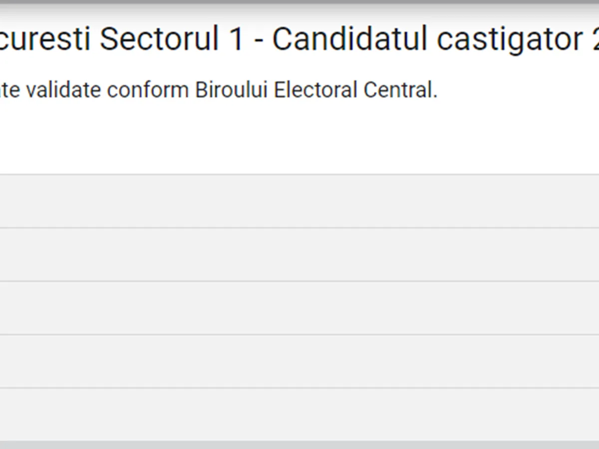Viewport: 599px width, 449px height.
Task: Select the second empty gray table row
Action: [299, 254]
